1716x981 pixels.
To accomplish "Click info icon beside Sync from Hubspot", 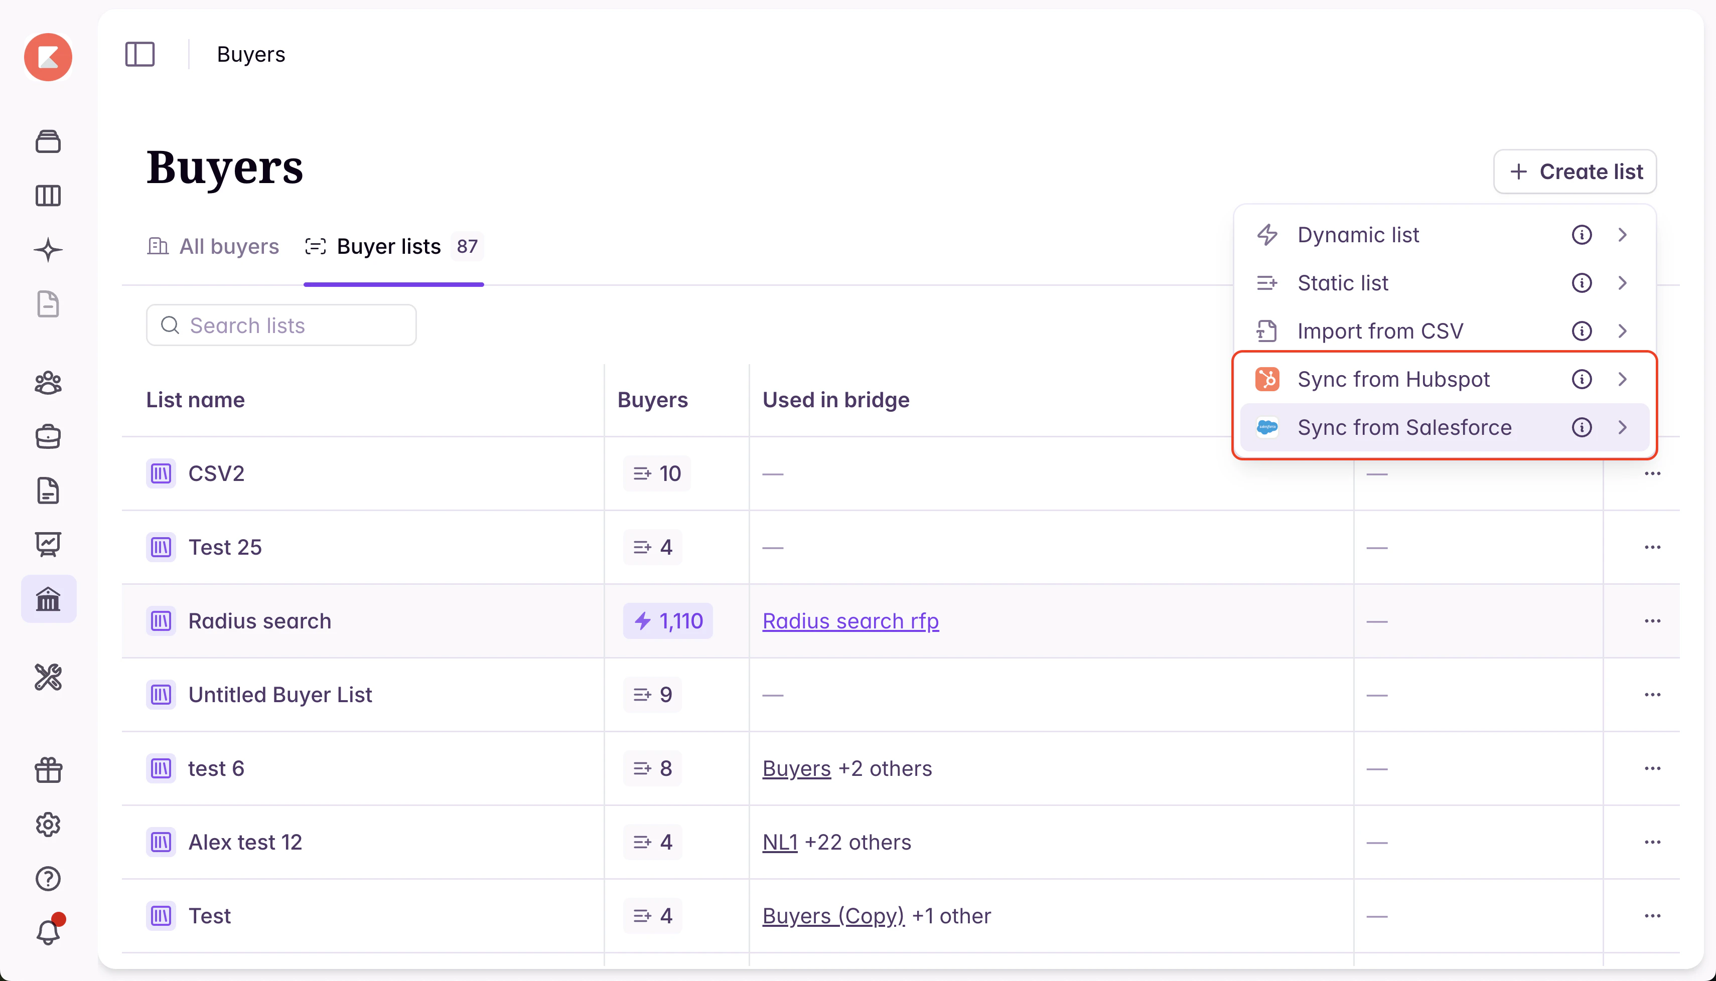I will point(1581,379).
